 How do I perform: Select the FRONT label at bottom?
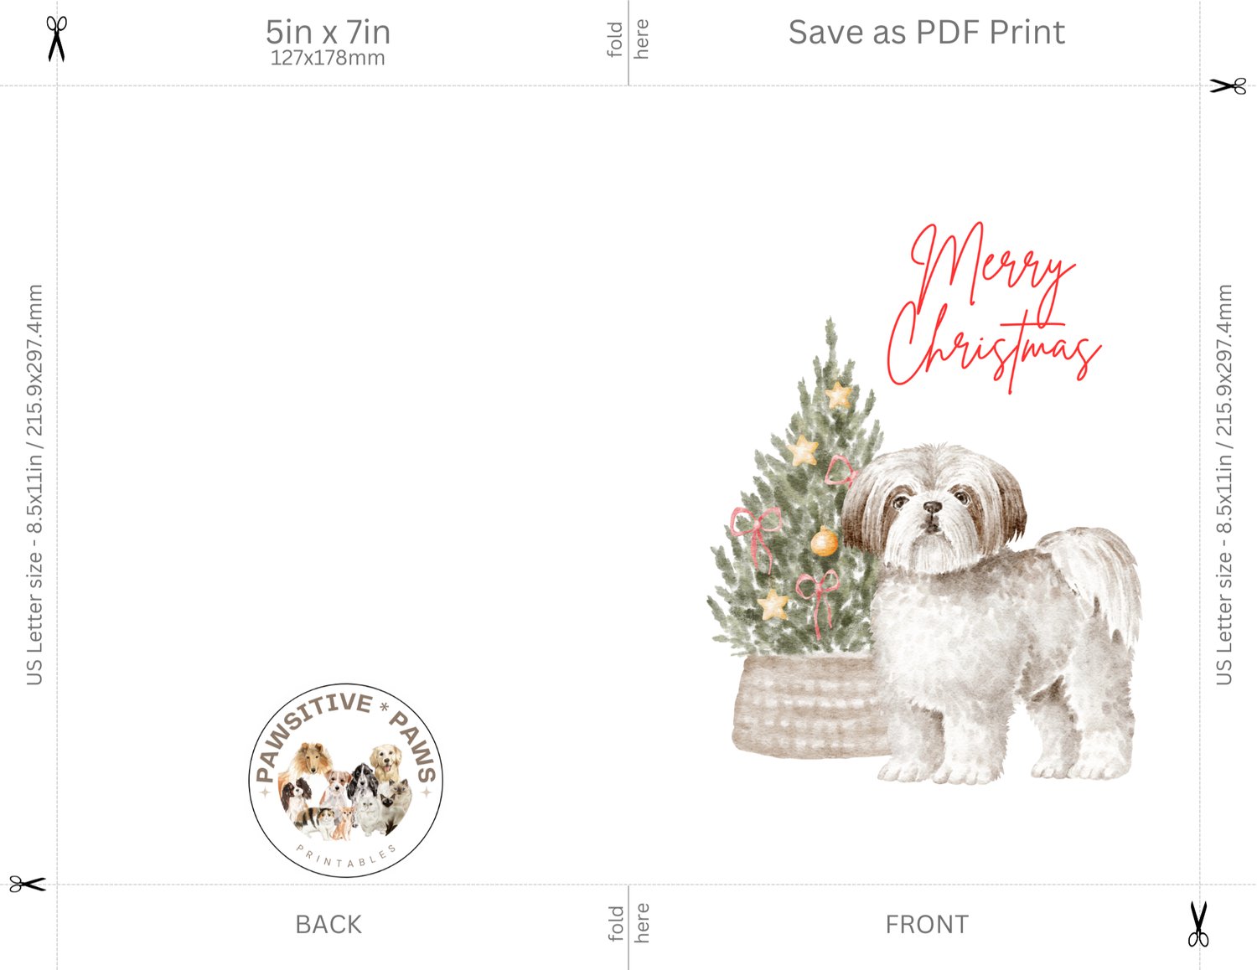927,925
